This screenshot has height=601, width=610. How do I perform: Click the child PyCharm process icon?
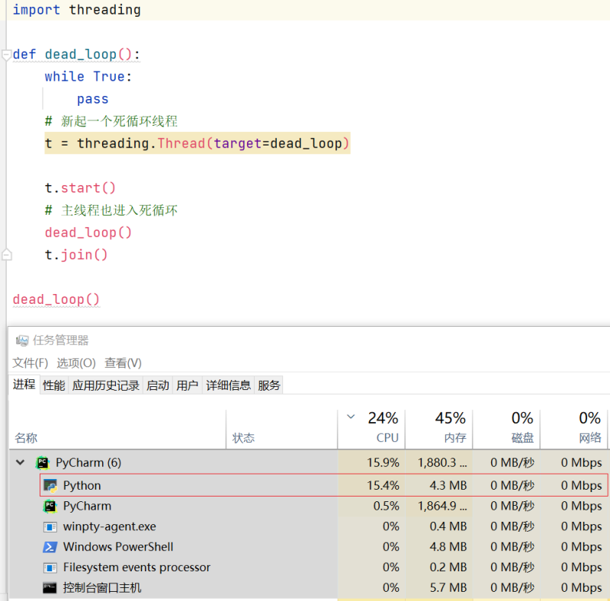click(x=50, y=506)
